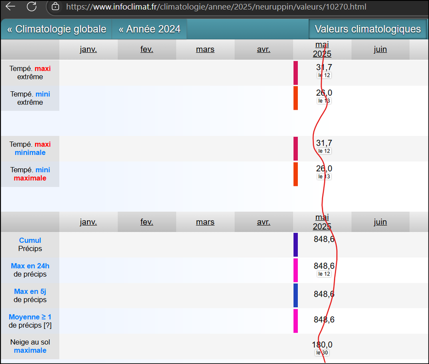Click crimson bar in Tempé. maxi minimale row

point(295,149)
